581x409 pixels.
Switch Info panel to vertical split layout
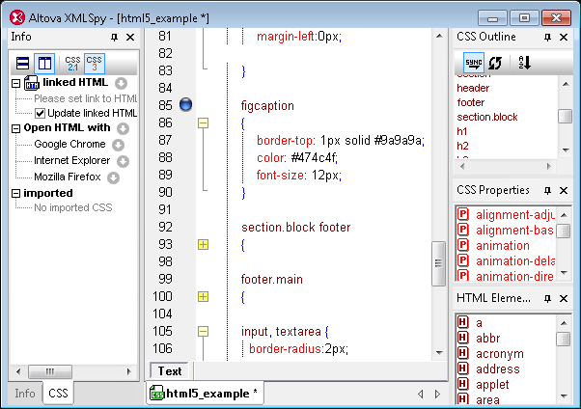(x=44, y=64)
